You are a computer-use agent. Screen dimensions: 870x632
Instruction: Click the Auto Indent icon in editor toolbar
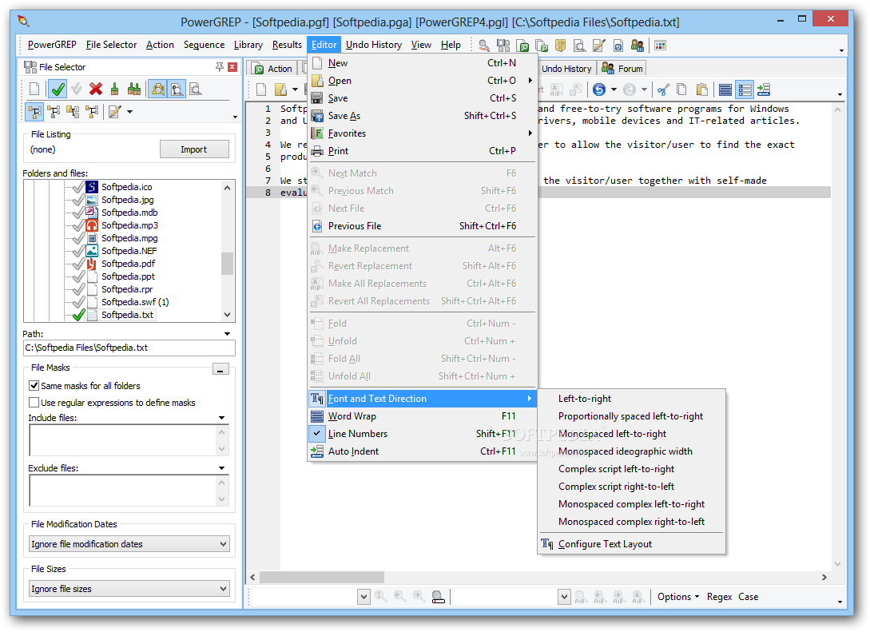pyautogui.click(x=764, y=89)
